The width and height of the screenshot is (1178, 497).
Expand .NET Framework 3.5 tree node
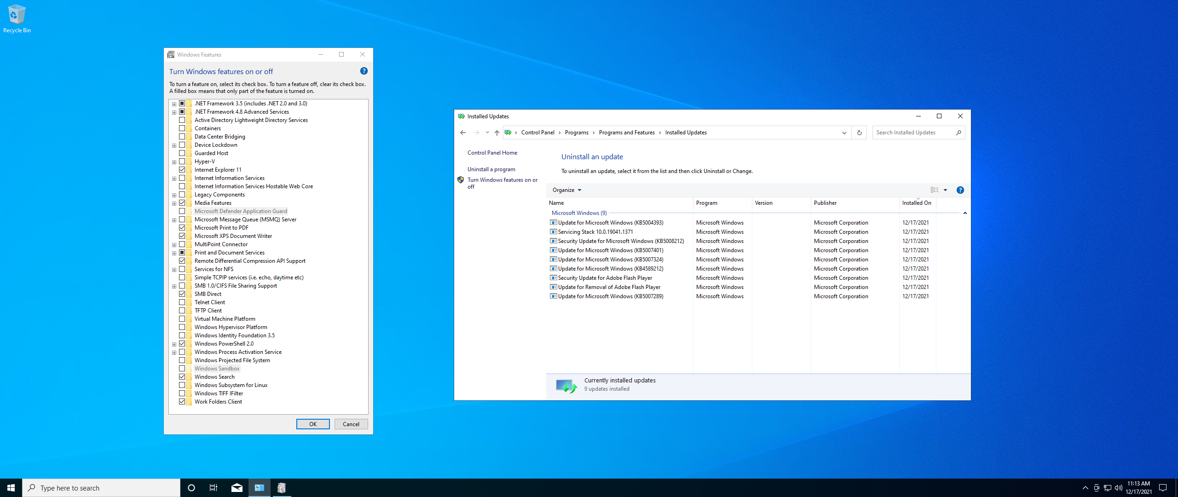[174, 104]
